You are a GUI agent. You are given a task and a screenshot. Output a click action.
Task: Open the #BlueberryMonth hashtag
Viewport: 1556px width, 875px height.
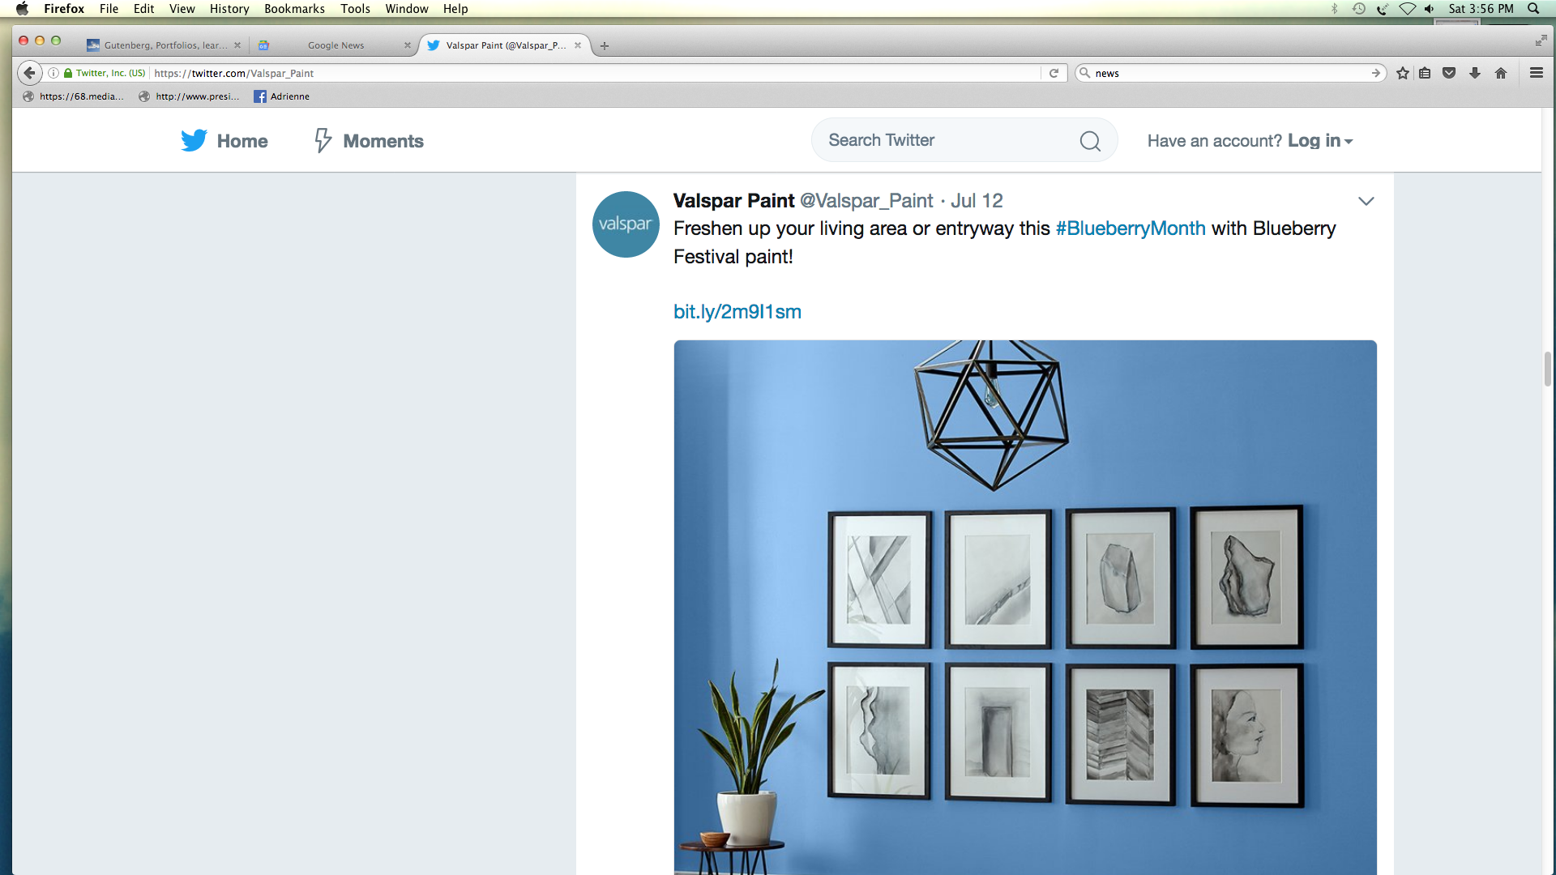point(1131,228)
